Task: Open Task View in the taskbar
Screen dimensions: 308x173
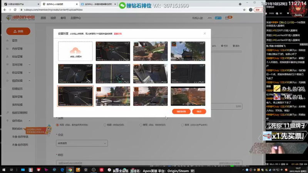Action: [12, 170]
